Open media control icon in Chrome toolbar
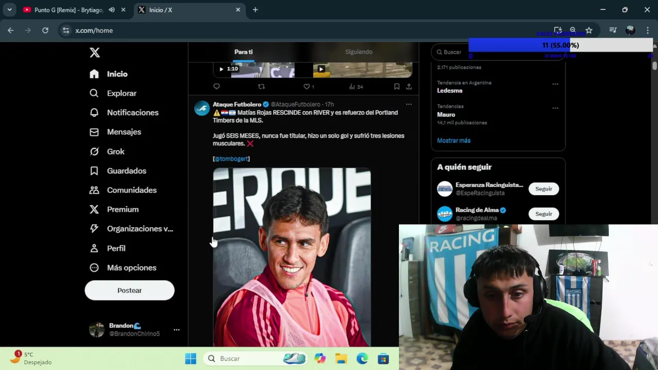This screenshot has width=658, height=370. pos(613,30)
